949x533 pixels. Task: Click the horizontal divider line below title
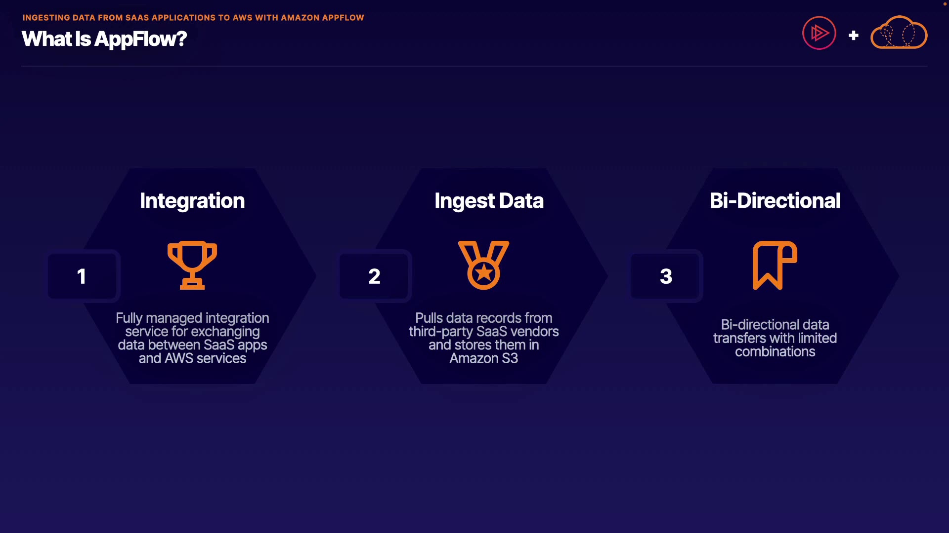coord(474,66)
